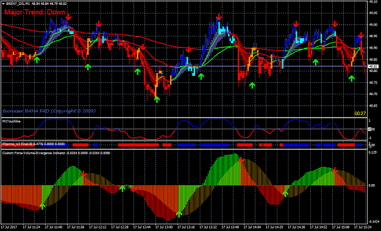Click the 48.95 price scale value
Screen dimensions: 381x231
(372, 36)
